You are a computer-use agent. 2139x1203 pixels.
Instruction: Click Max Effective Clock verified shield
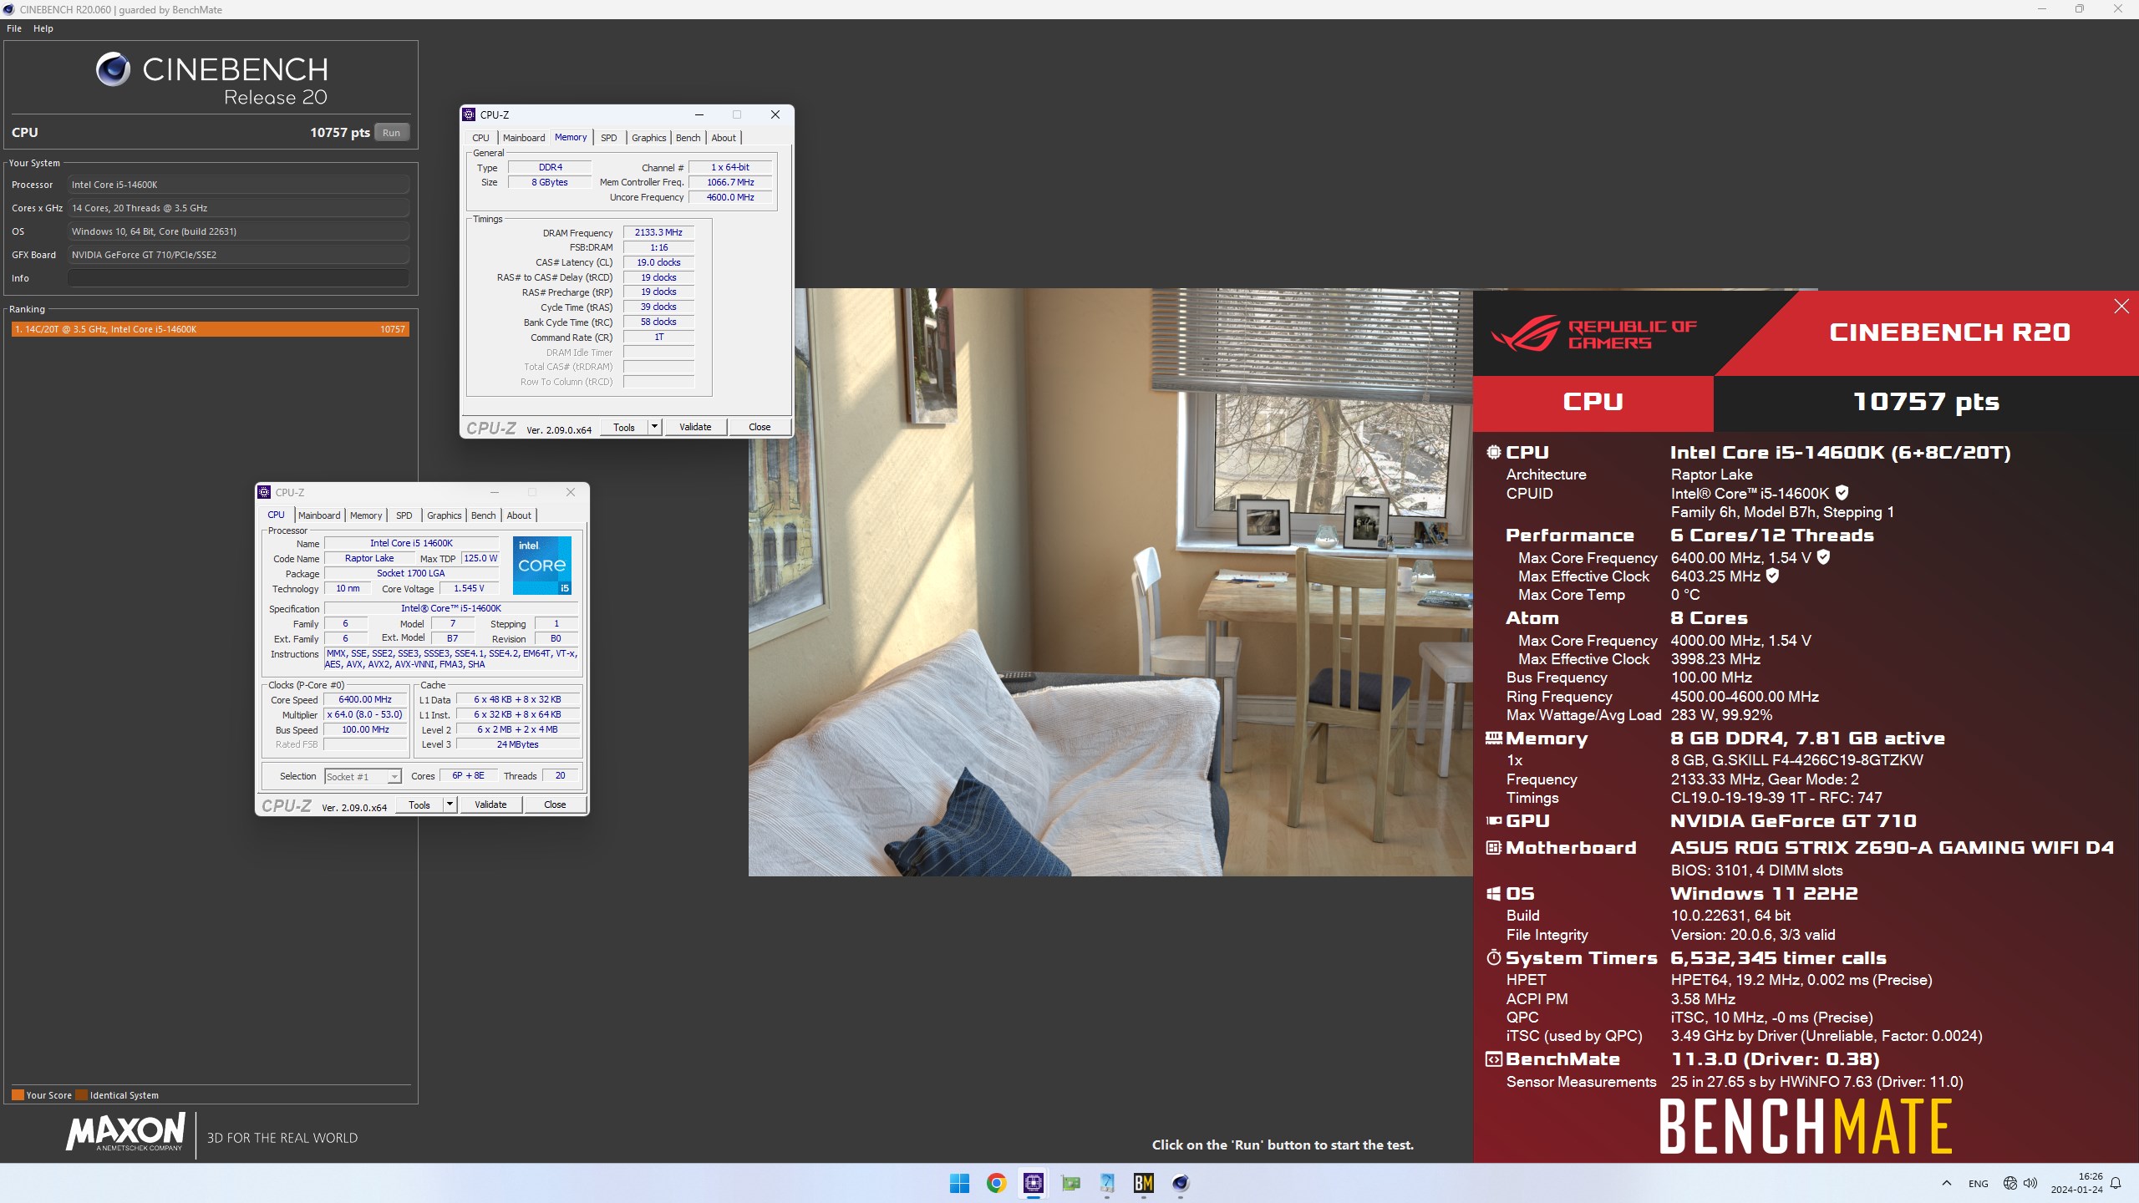point(1772,576)
